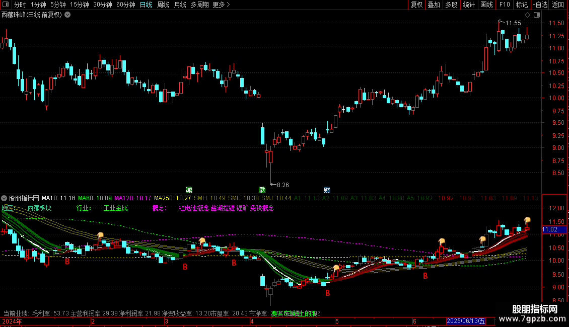Click the 减 event marker
Viewport: 569px width, 327px height.
(189, 190)
